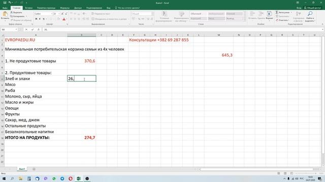Screen dimensions: 325x182
Task: Switch to the Вставка tab
Action: (29, 8)
